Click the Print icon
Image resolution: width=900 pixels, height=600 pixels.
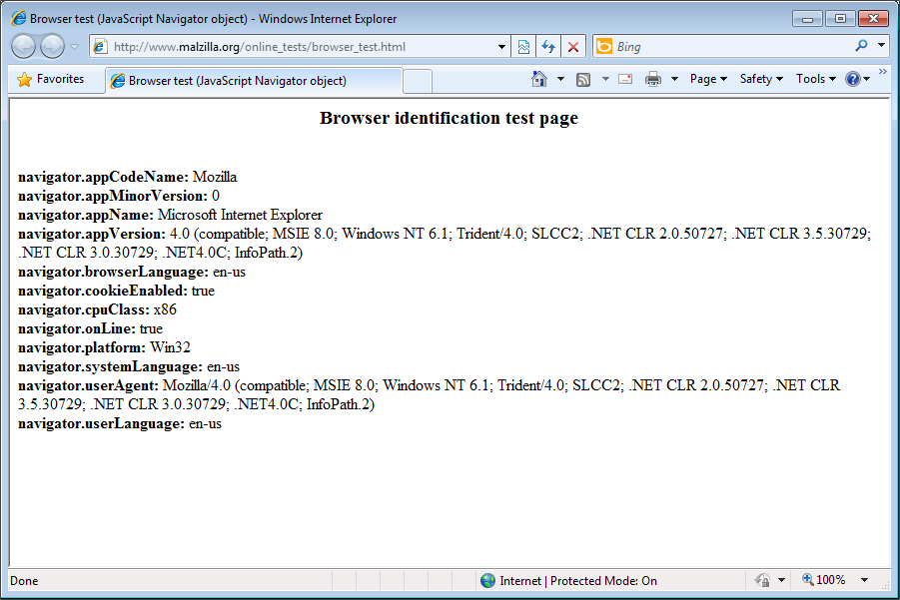653,79
